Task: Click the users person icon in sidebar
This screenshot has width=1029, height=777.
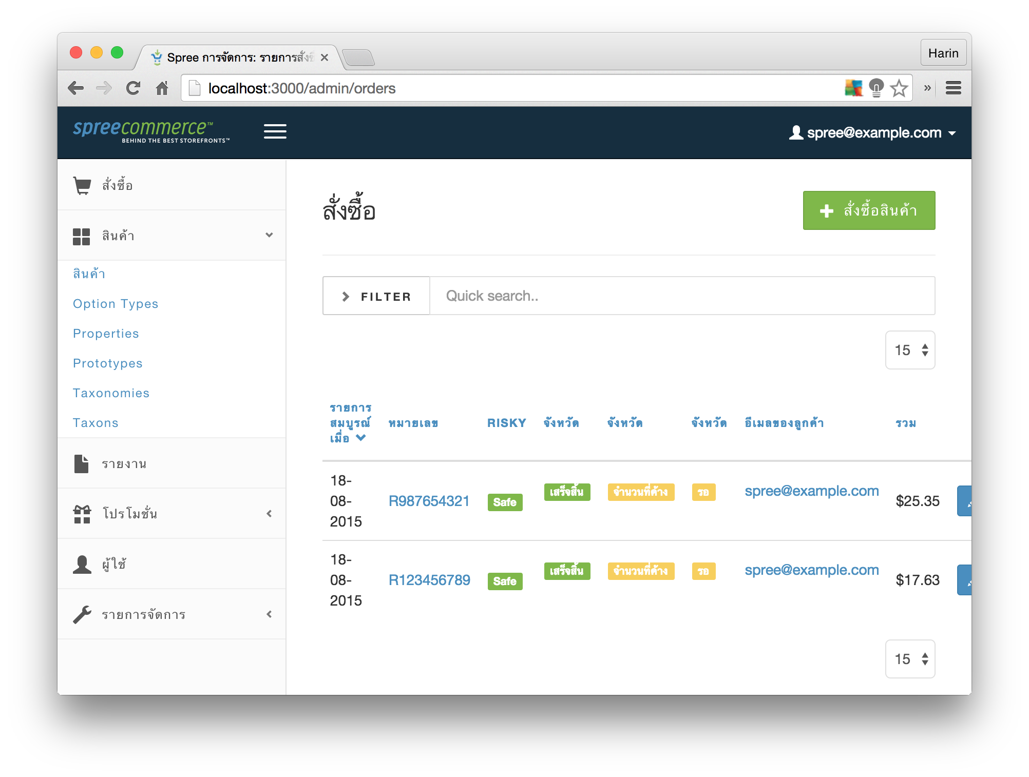Action: click(82, 564)
